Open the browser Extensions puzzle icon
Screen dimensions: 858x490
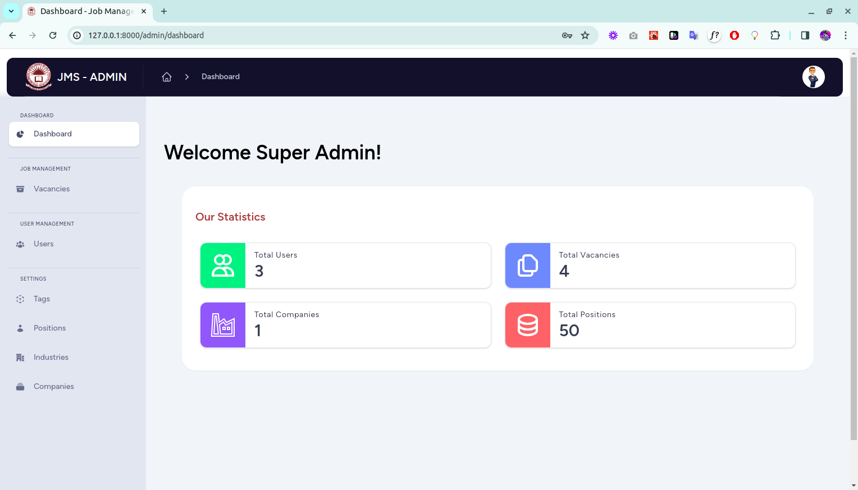(775, 35)
